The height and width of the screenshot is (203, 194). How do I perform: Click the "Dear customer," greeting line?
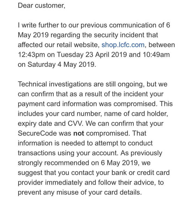(41, 6)
